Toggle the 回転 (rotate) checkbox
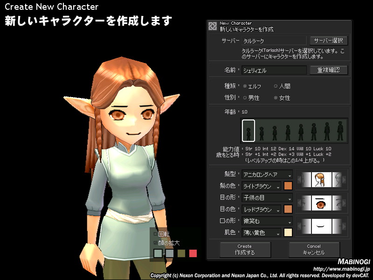This screenshot has height=280, width=373. click(x=155, y=234)
